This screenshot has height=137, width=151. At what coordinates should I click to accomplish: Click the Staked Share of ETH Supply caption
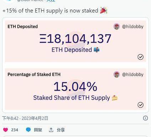point(72,98)
